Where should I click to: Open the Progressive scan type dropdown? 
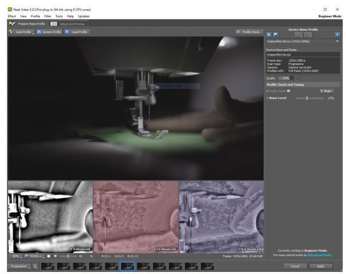(x=21, y=267)
